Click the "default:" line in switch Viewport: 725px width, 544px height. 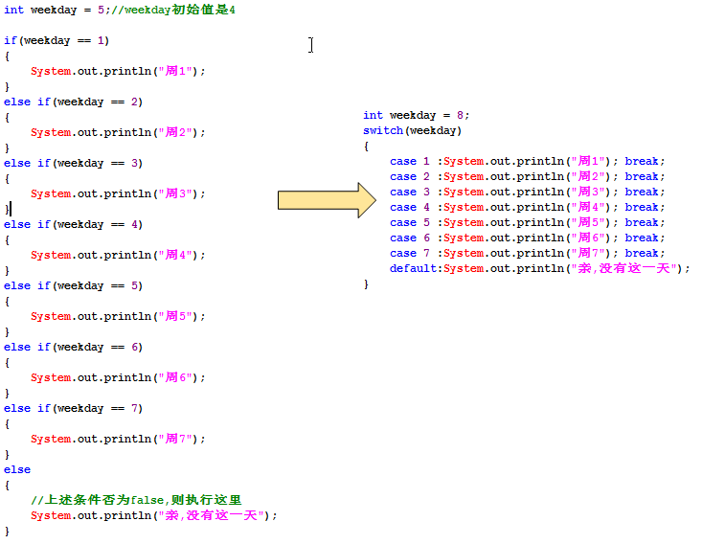(x=539, y=268)
